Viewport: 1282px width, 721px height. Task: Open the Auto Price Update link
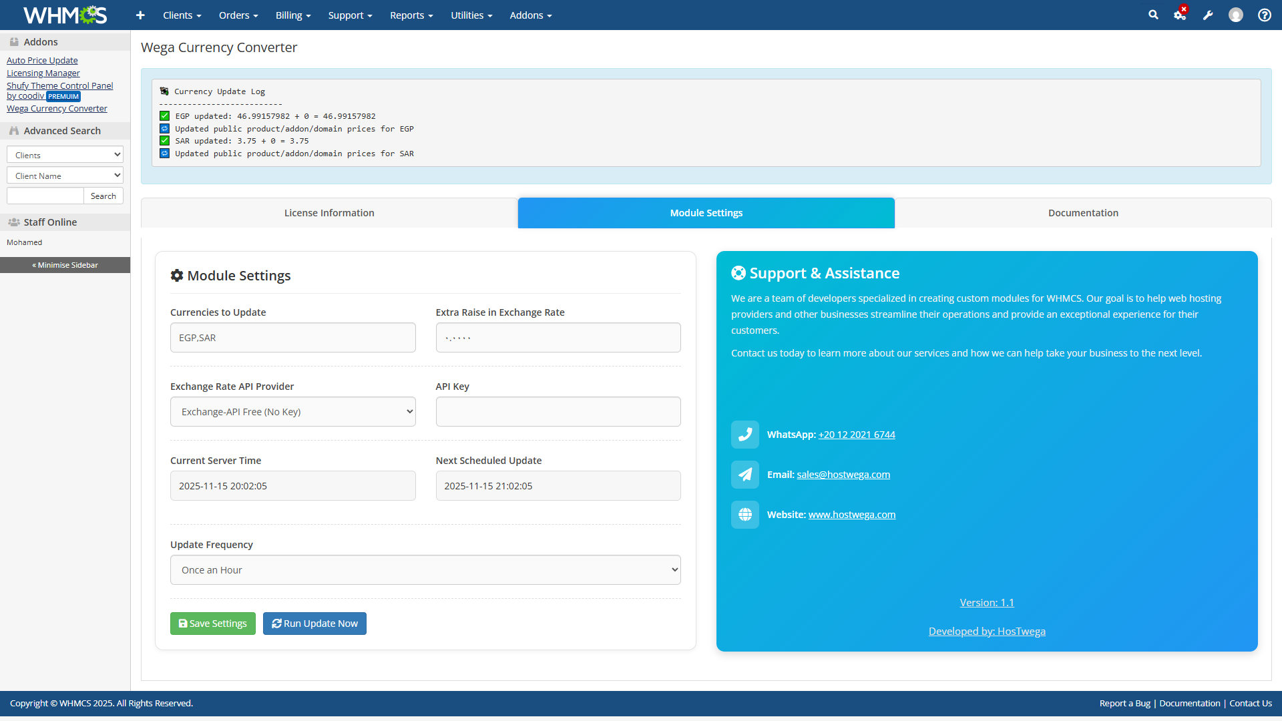[42, 60]
